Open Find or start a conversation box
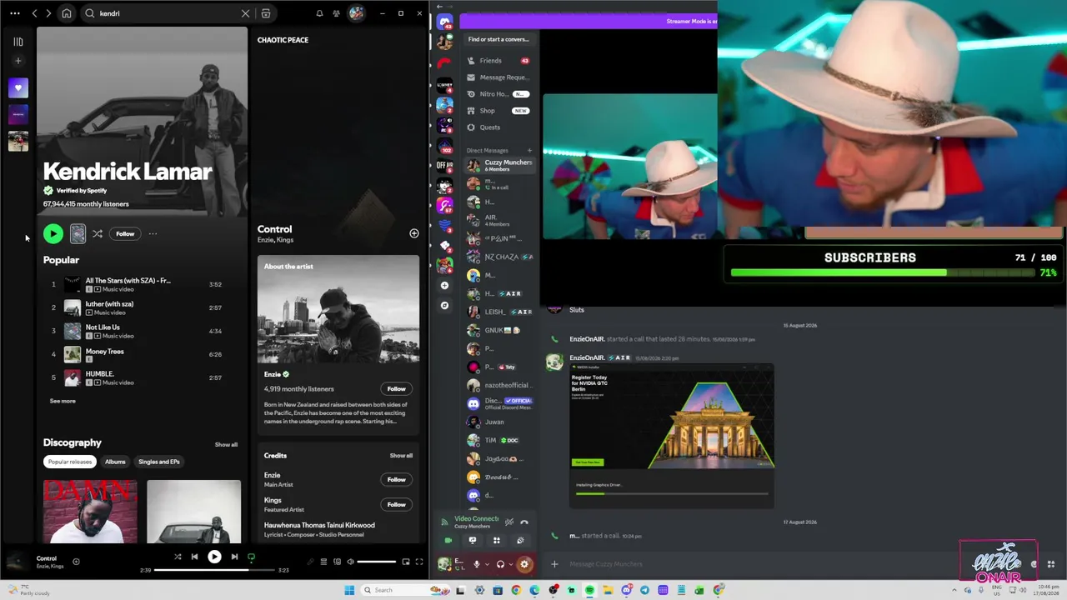Image resolution: width=1067 pixels, height=600 pixels. tap(498, 39)
